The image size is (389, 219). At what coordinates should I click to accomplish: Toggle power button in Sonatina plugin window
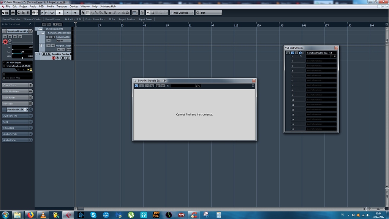[136, 86]
